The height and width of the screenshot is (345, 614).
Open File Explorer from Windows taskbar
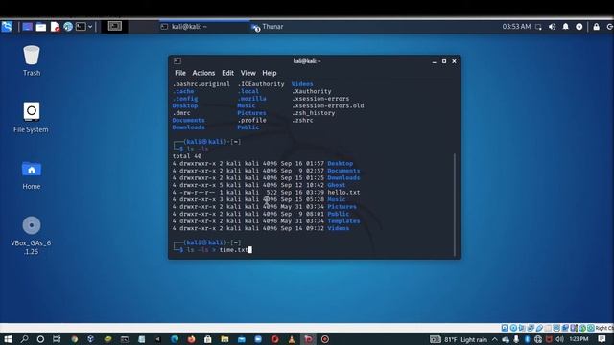224,339
